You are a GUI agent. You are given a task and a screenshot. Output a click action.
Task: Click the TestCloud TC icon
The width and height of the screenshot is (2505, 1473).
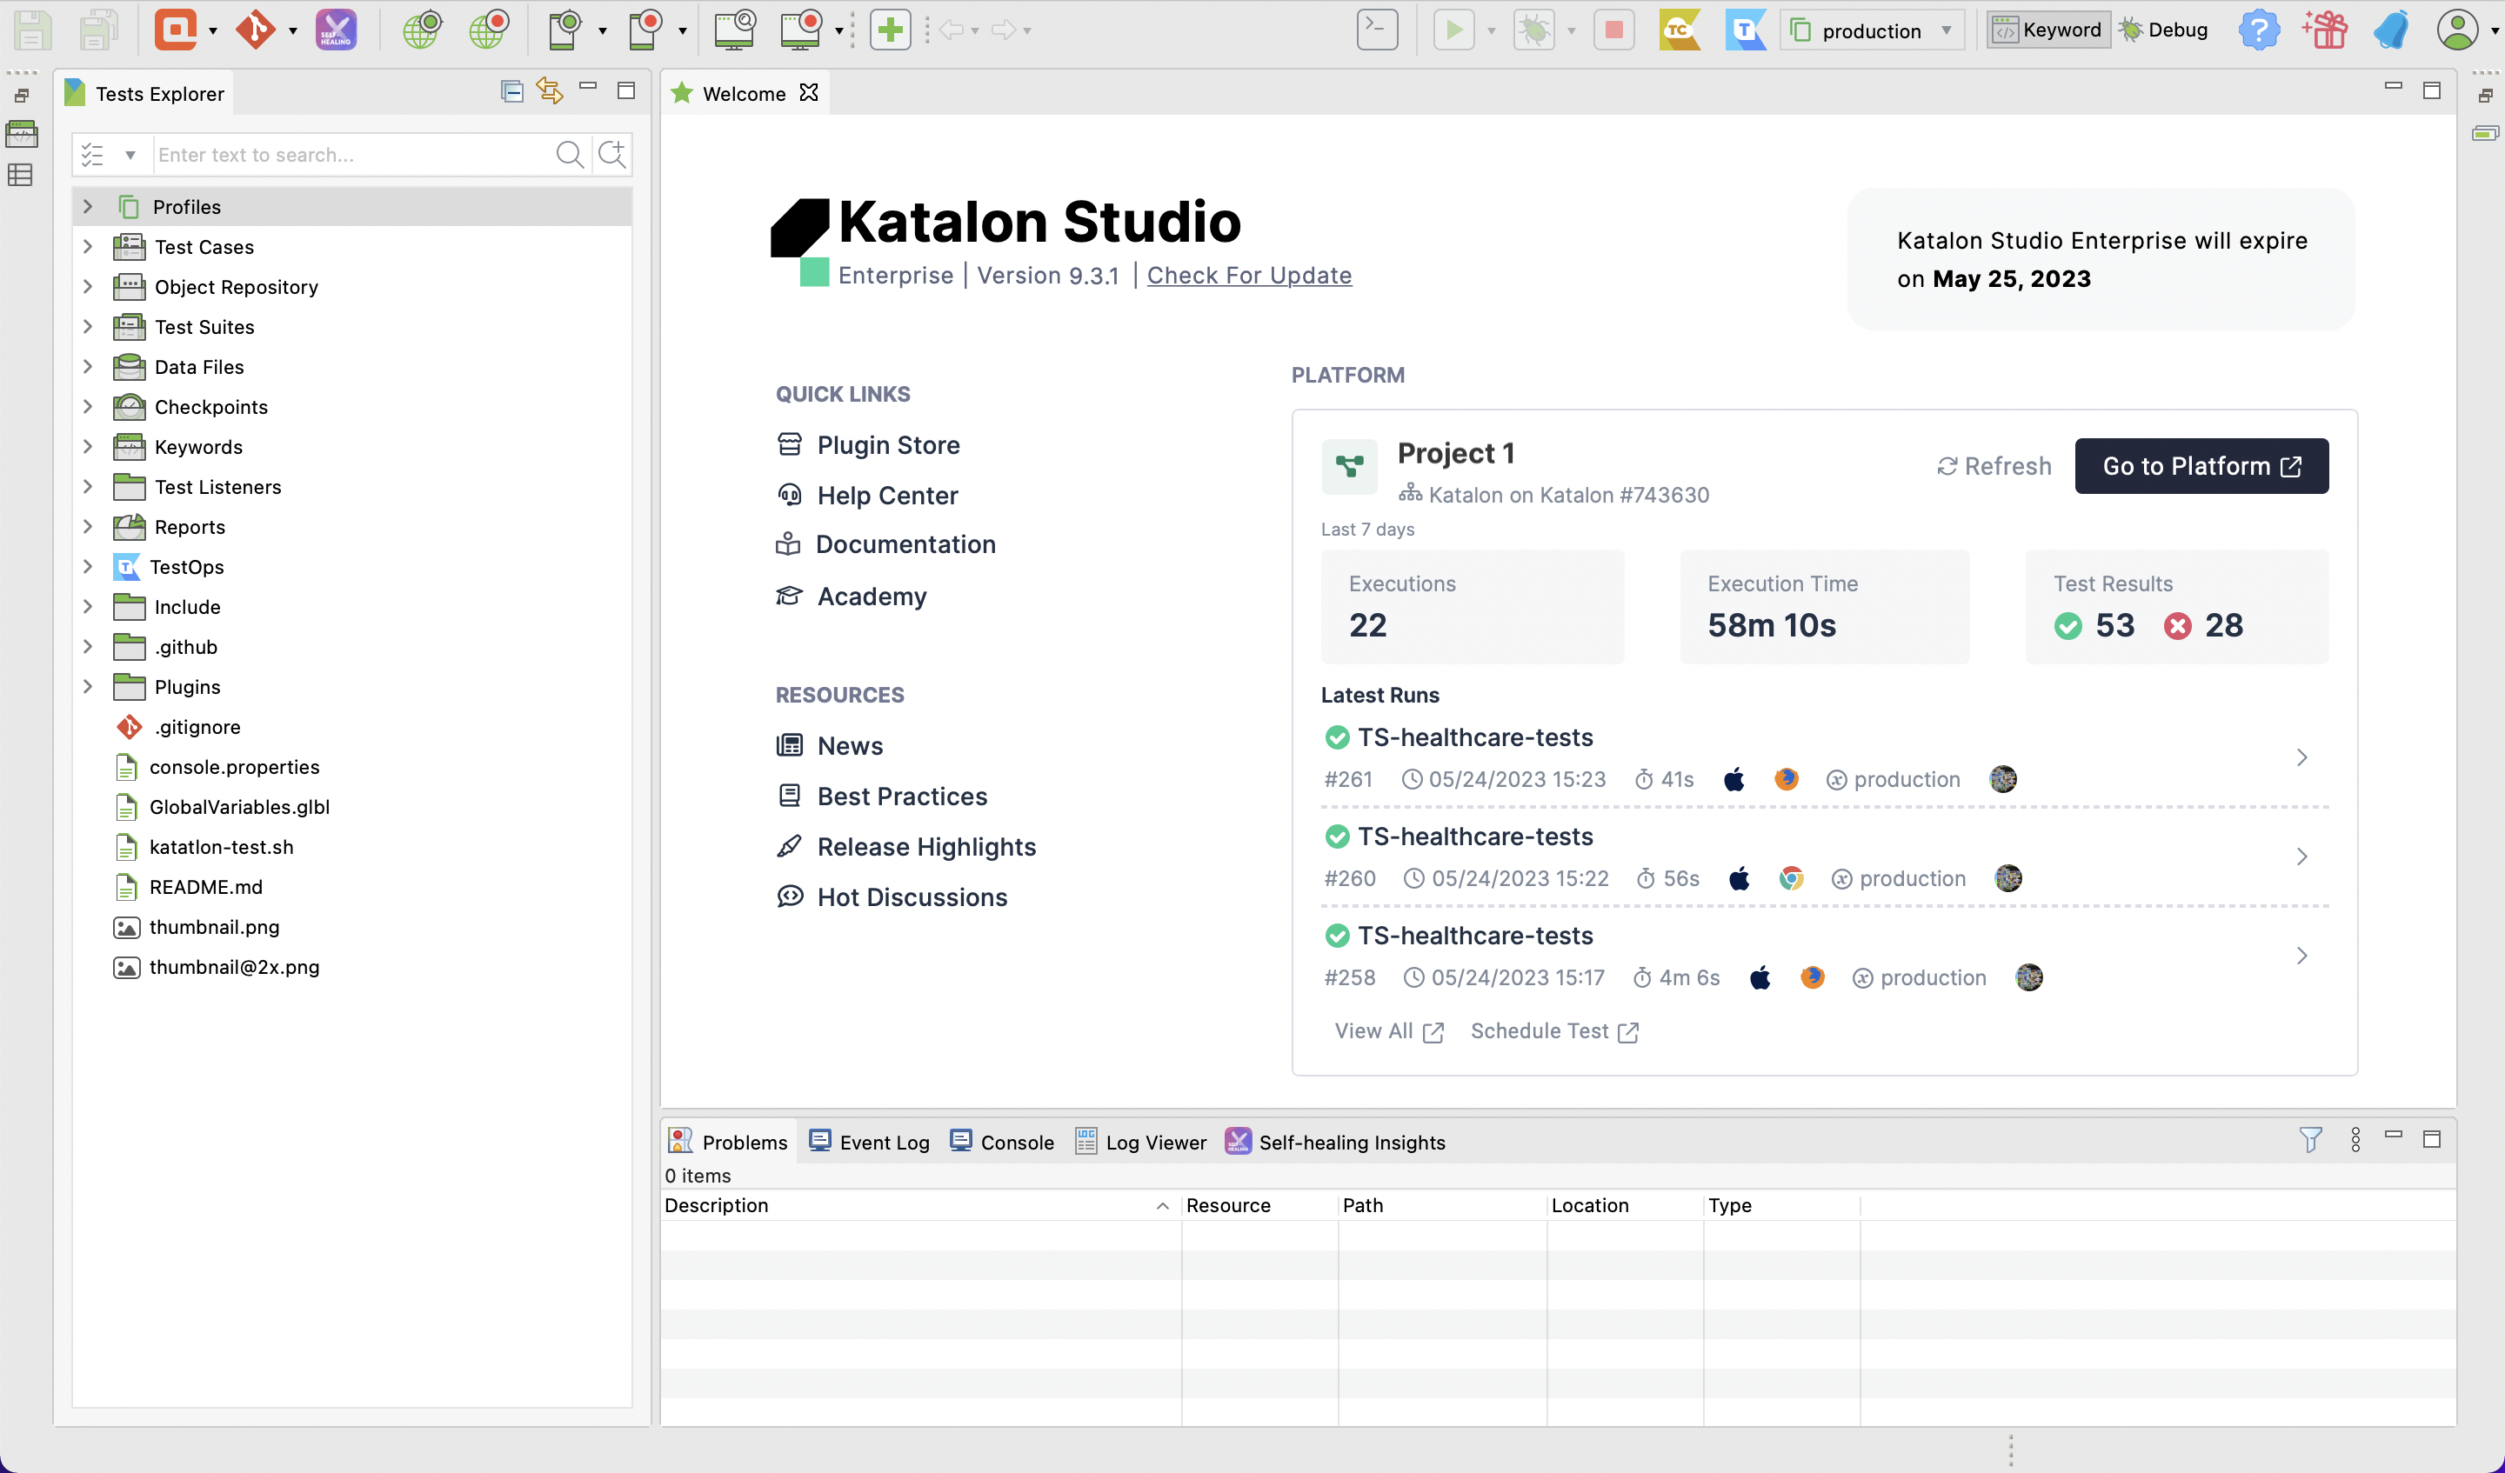click(x=1679, y=30)
